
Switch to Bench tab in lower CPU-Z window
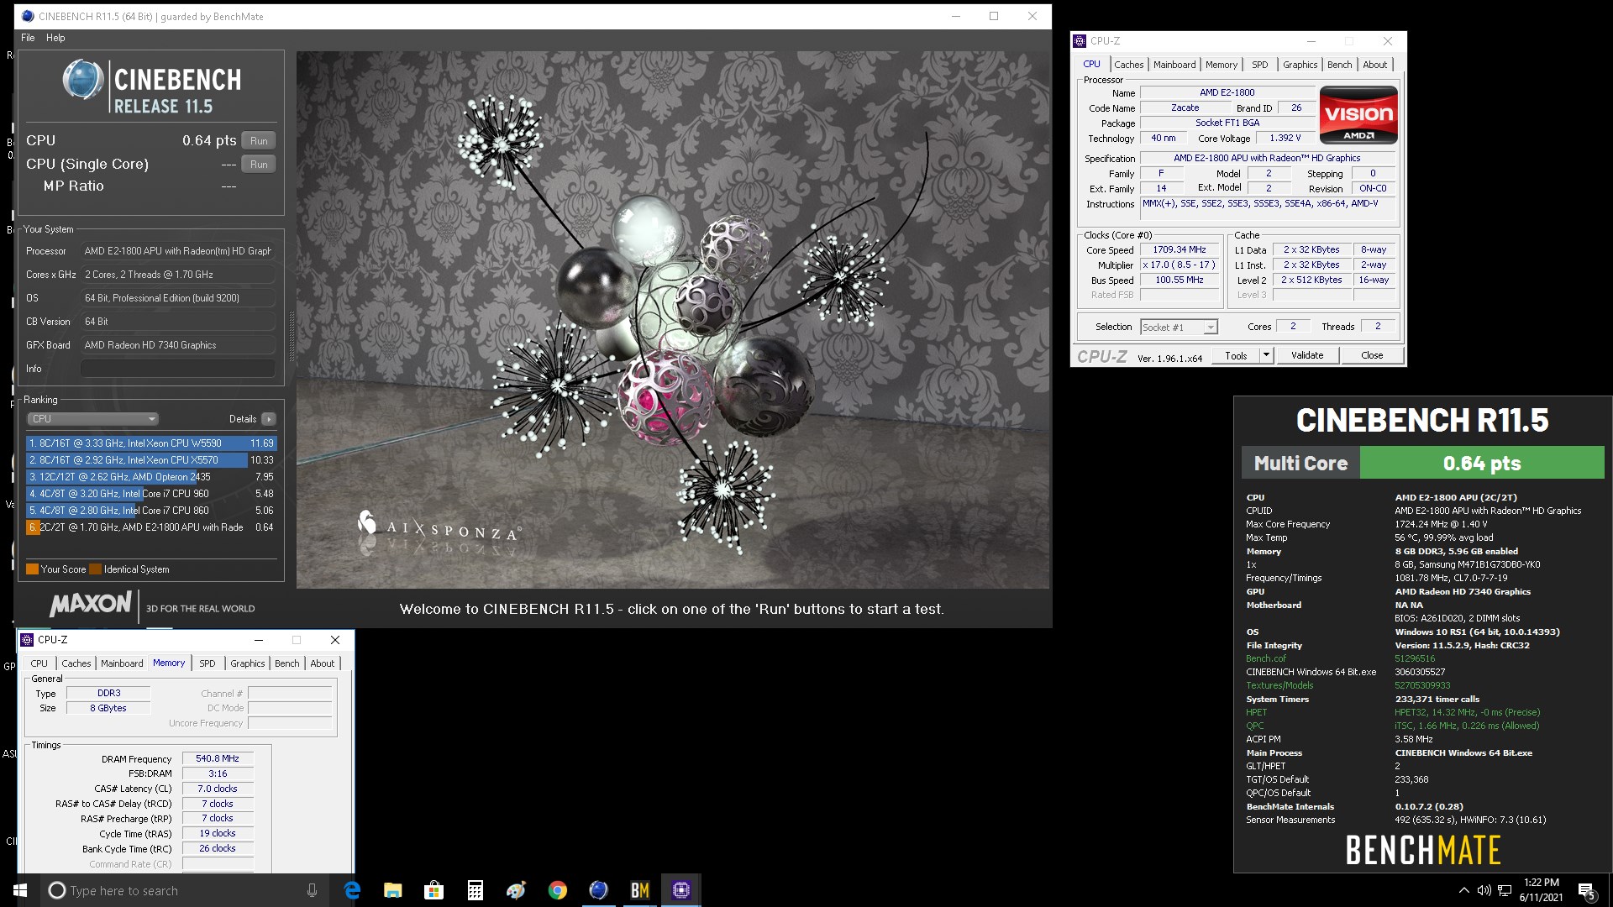pos(286,663)
